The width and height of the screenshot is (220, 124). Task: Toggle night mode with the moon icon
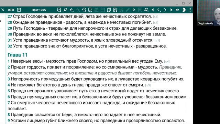click(x=184, y=10)
